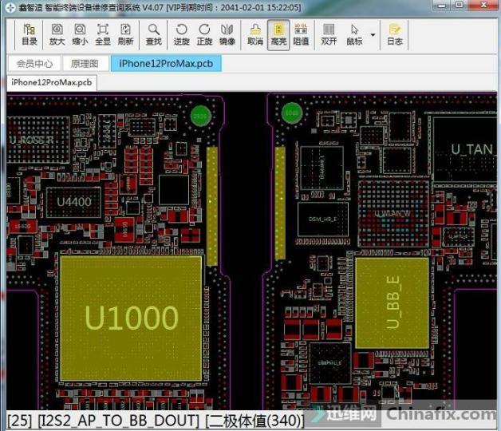Switch to the 原理图 schematic tab
The image size is (501, 431).
tap(85, 63)
